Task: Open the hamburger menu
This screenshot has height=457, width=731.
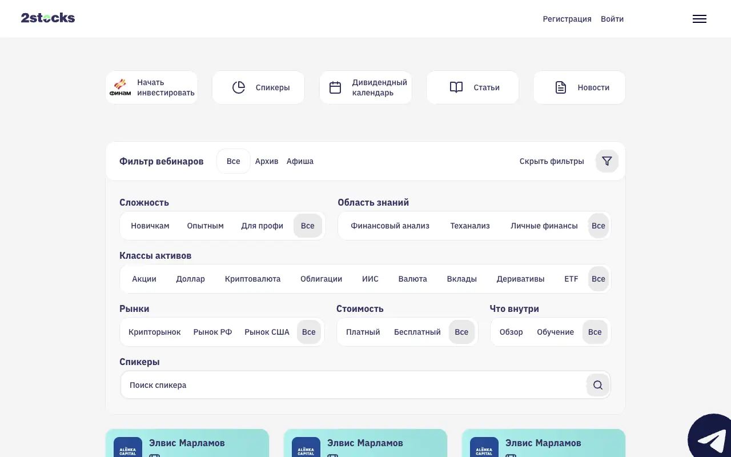Action: [x=700, y=19]
